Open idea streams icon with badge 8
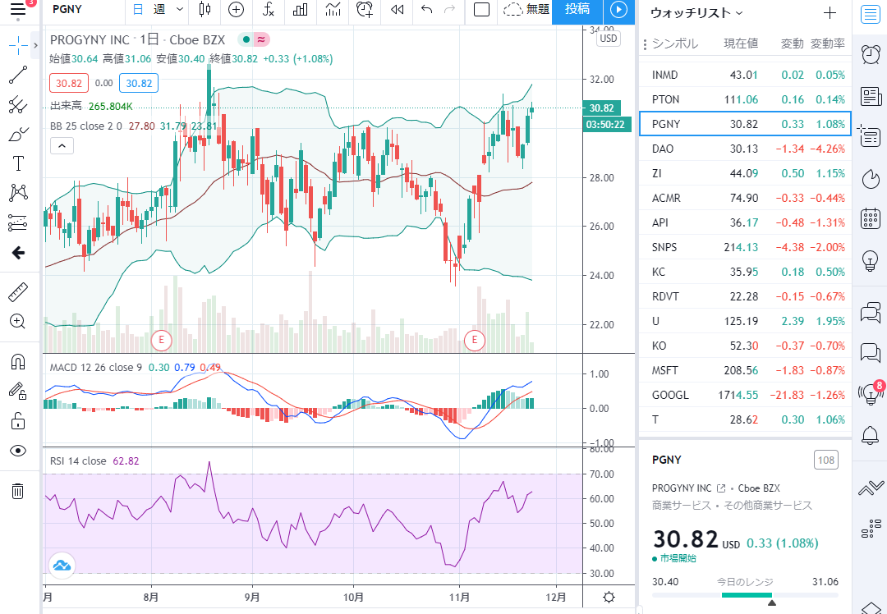Viewport: 887px width, 614px height. tap(870, 392)
